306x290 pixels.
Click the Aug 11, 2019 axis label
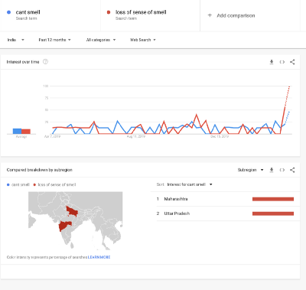(136, 136)
